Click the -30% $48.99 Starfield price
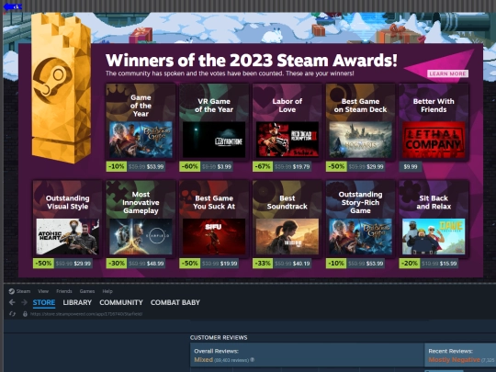The width and height of the screenshot is (496, 372). pyautogui.click(x=136, y=264)
